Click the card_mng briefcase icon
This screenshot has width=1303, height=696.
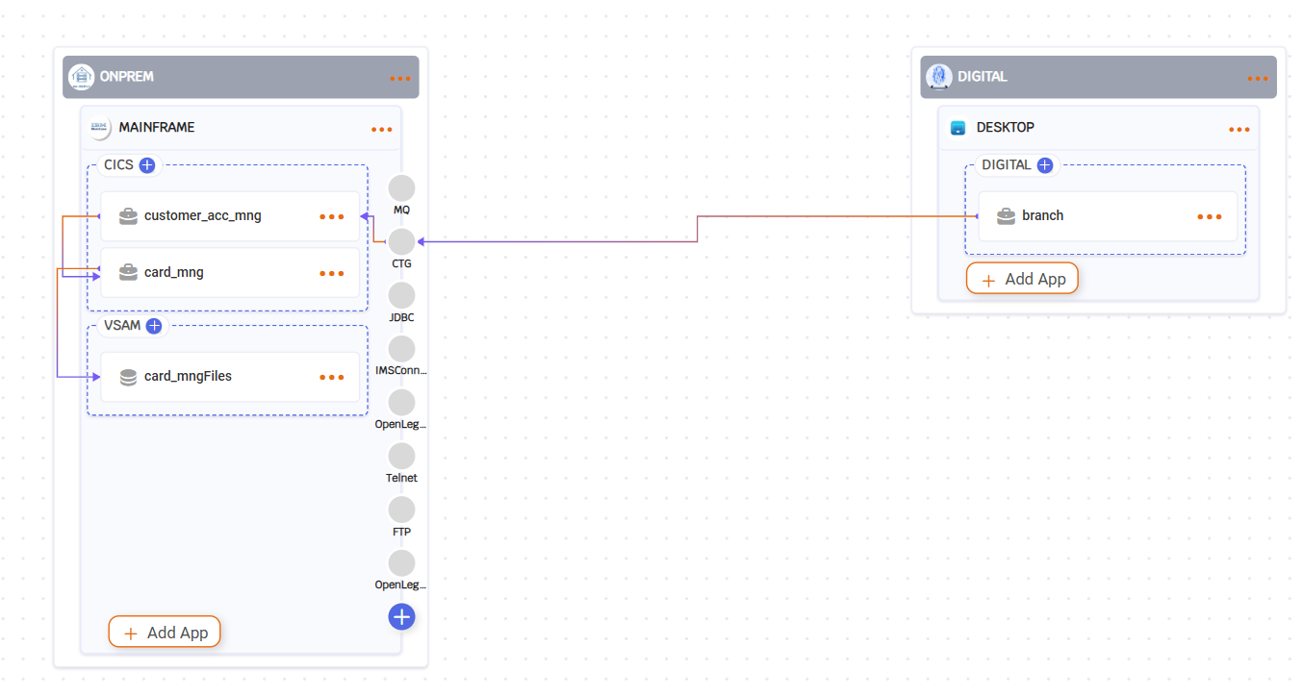coord(128,273)
